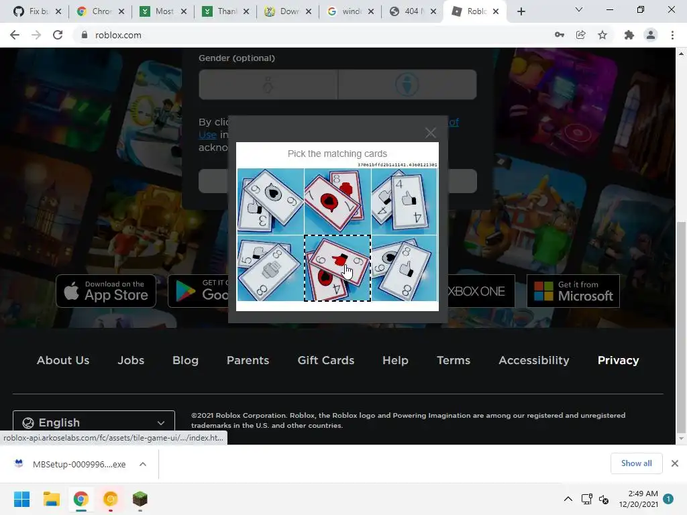687x515 pixels.
Task: Open Chrome from the taskbar
Action: [x=81, y=499]
